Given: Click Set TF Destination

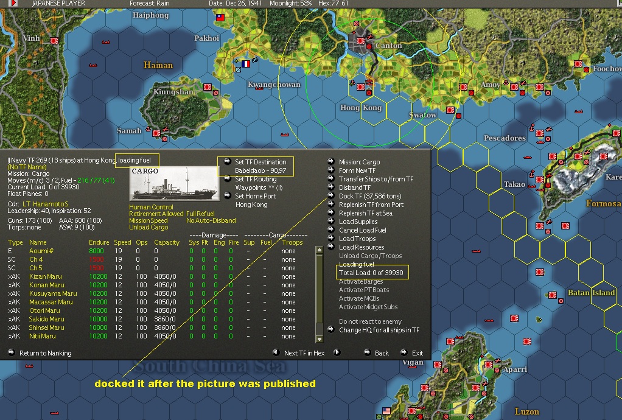Looking at the screenshot, I should coord(260,162).
